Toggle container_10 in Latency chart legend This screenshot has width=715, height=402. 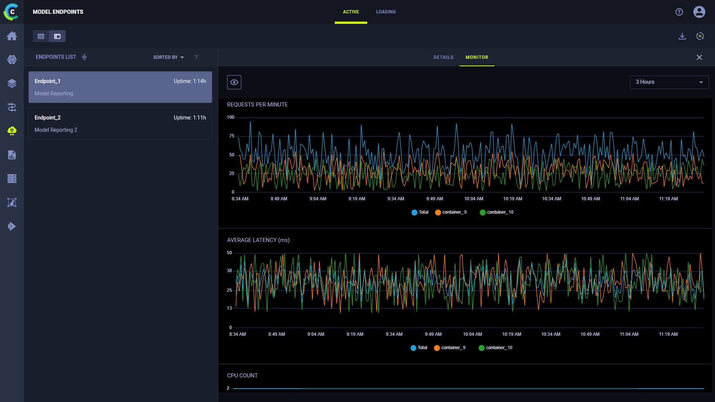pos(496,348)
